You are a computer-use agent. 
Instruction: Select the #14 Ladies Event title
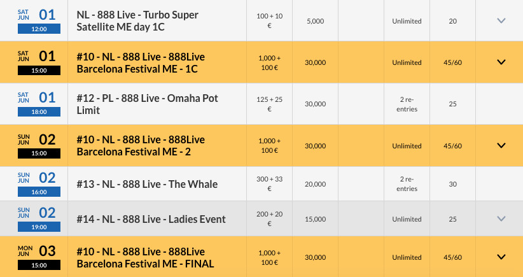pyautogui.click(x=151, y=219)
